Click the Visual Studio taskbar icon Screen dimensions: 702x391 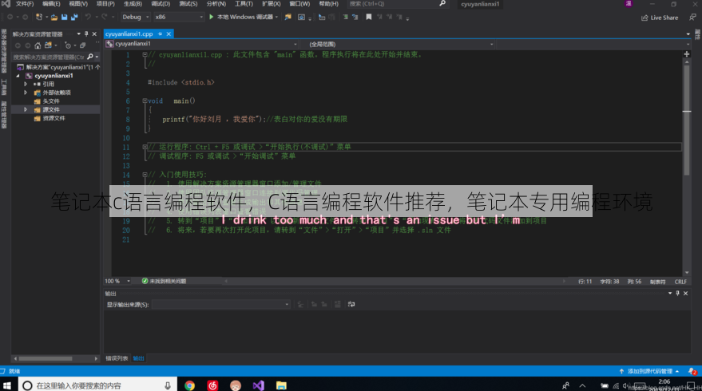[x=258, y=385]
